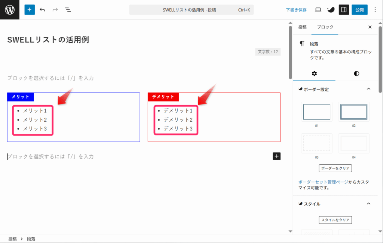Screen dimensions: 383x243
Task: Switch to the block styles half-circle tab
Action: click(356, 74)
